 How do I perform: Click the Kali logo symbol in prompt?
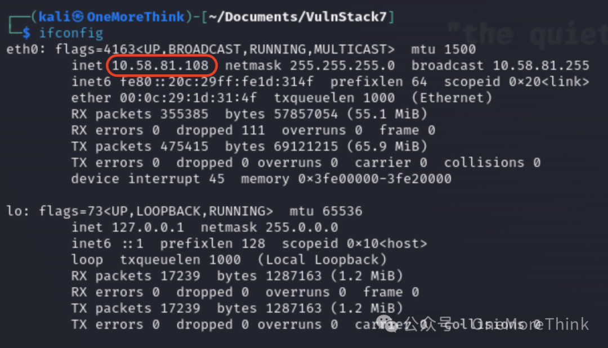coord(78,16)
